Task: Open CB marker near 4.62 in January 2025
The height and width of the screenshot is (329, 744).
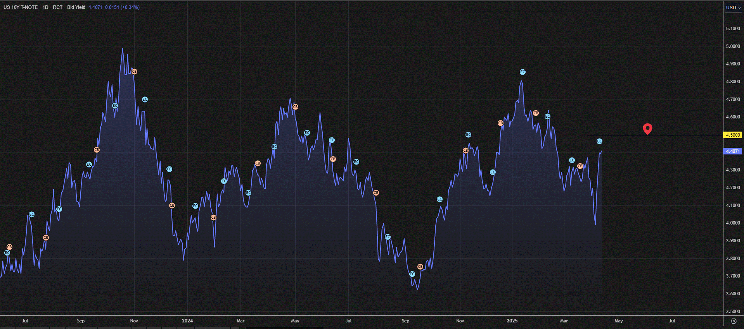Action: tap(536, 113)
